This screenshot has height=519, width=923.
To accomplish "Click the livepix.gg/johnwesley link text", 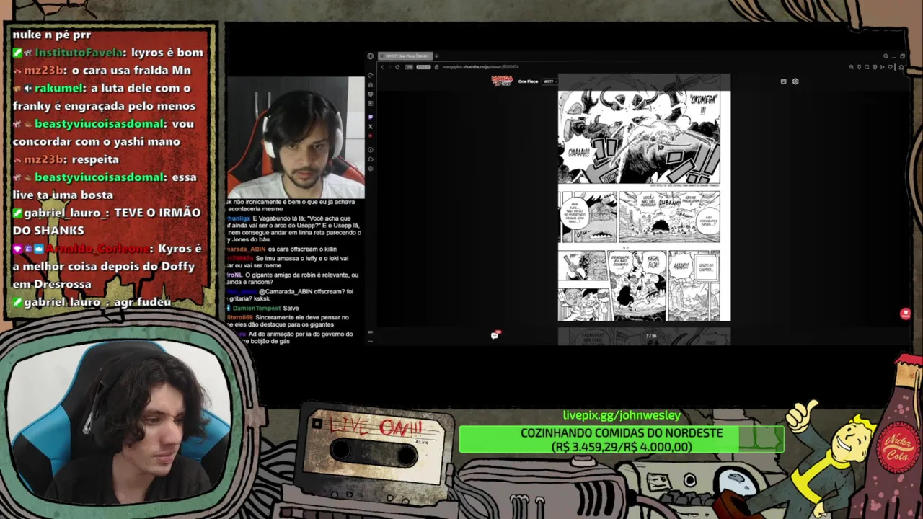I will (x=622, y=415).
